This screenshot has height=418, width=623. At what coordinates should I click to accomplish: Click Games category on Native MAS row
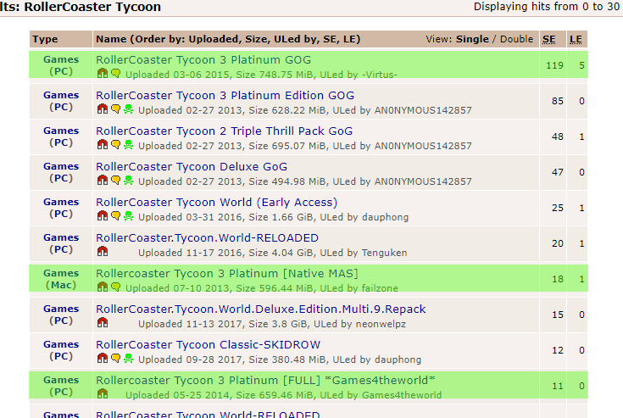coord(61,273)
